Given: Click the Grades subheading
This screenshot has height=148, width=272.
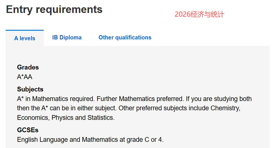Looking at the screenshot, I should click(28, 67).
